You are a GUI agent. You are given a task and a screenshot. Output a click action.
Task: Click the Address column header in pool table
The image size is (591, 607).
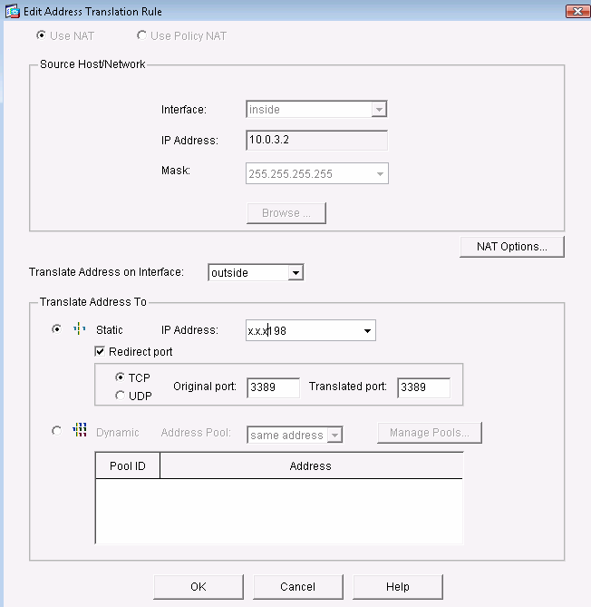point(311,465)
